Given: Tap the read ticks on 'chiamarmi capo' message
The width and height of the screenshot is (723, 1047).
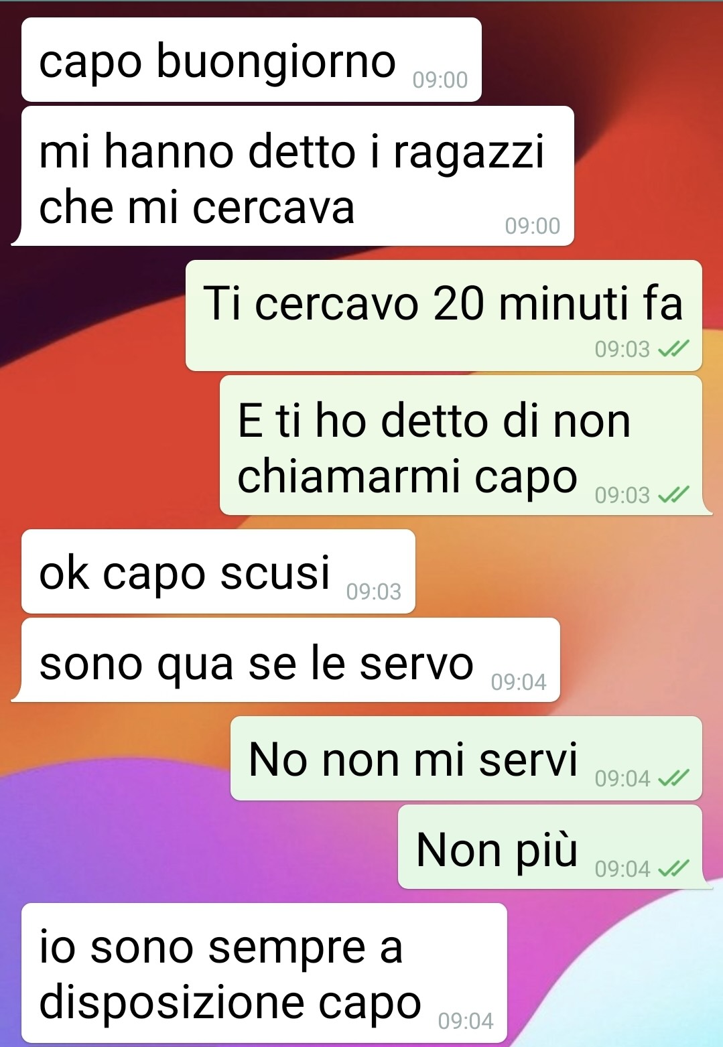Looking at the screenshot, I should (x=673, y=494).
